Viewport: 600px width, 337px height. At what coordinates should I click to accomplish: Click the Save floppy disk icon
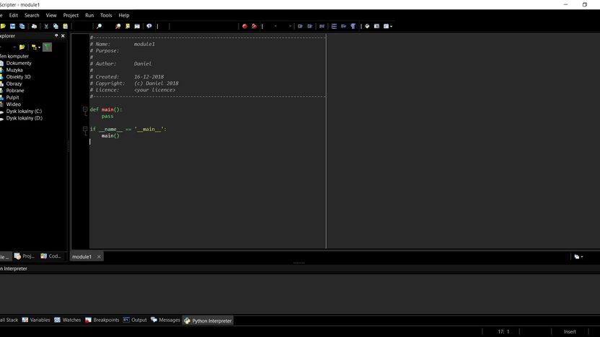coord(13,27)
